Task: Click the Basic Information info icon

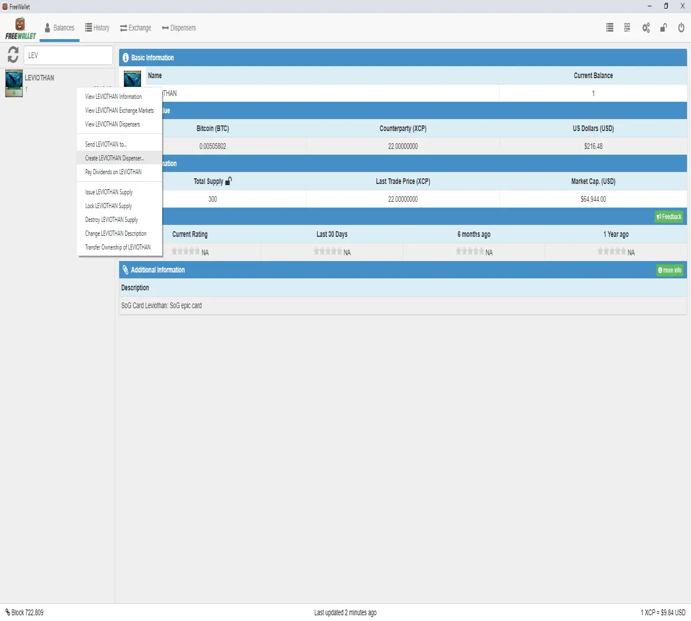Action: pyautogui.click(x=126, y=57)
